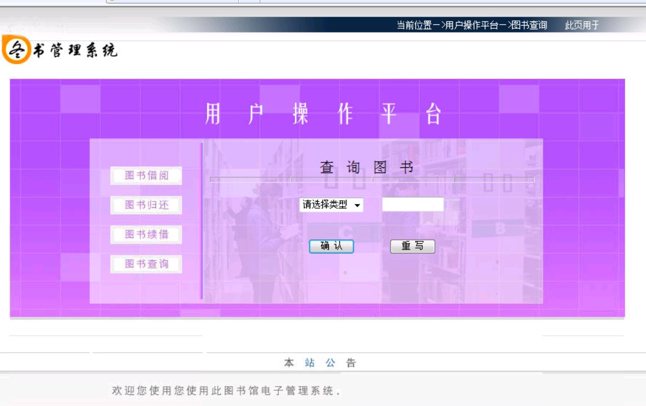
Task: Click the 本站公告 announcement heading
Action: [x=320, y=362]
